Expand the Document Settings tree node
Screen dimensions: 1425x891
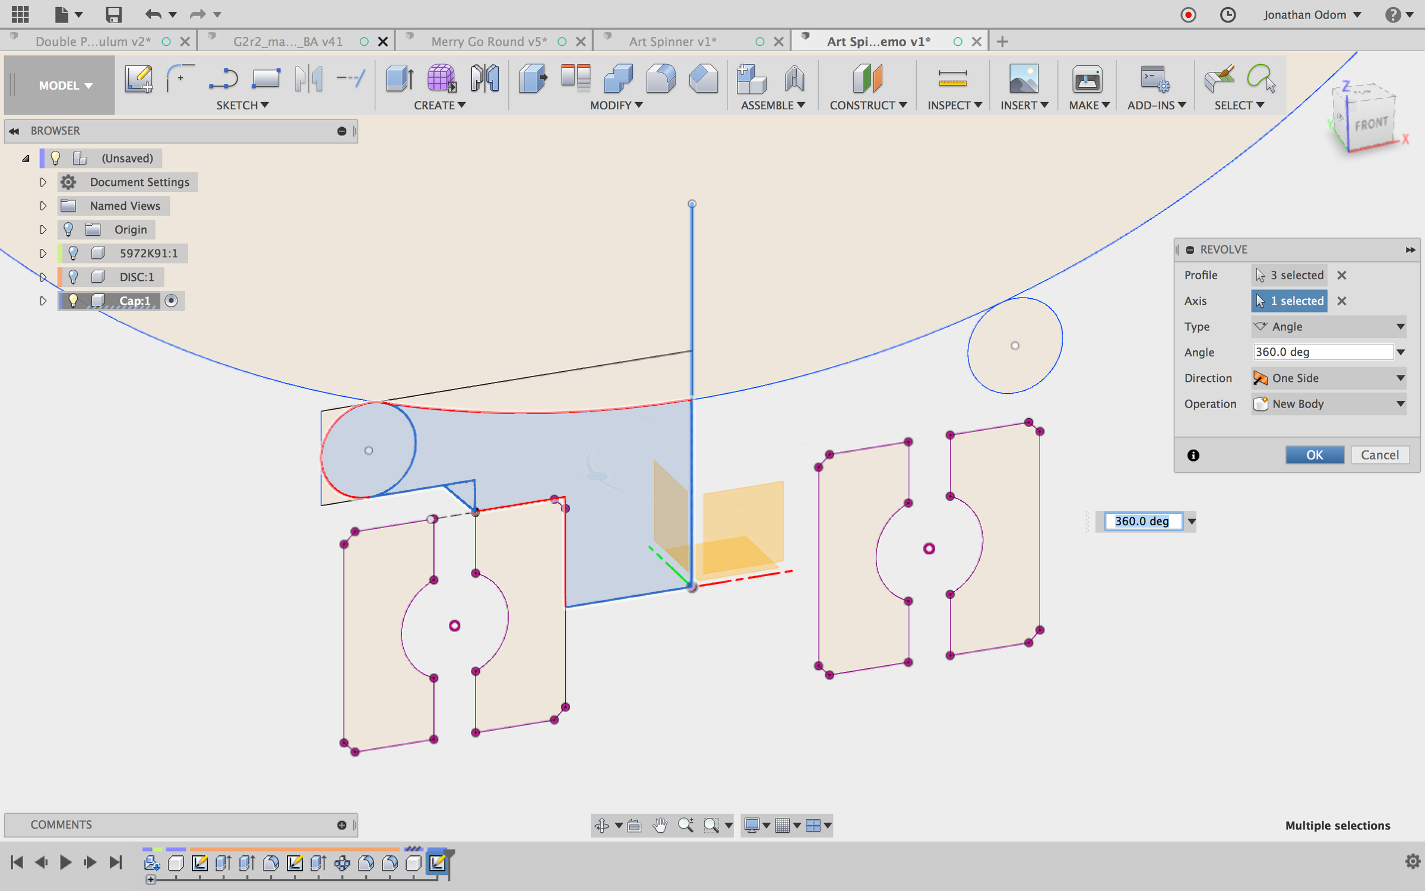click(43, 182)
